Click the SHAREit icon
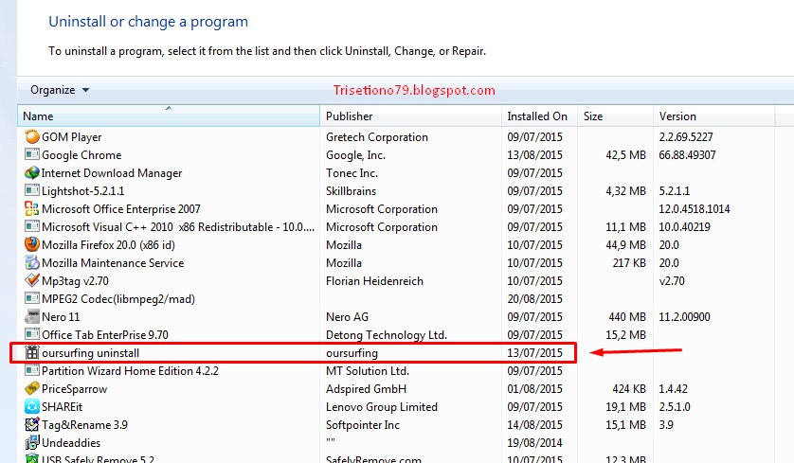This screenshot has width=794, height=463. click(32, 407)
